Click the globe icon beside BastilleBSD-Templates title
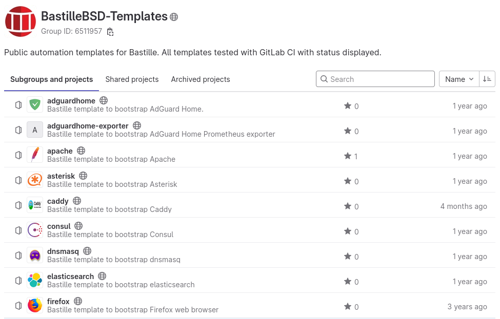The width and height of the screenshot is (500, 319). coord(173,16)
